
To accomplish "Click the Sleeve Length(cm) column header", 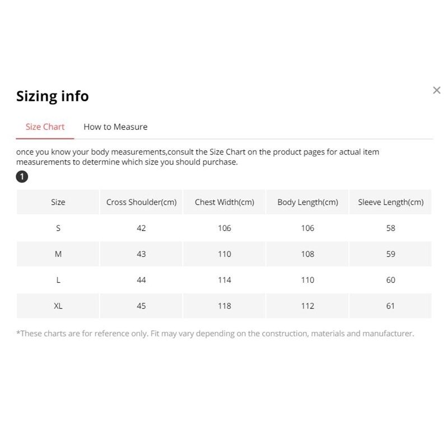I will 391,202.
